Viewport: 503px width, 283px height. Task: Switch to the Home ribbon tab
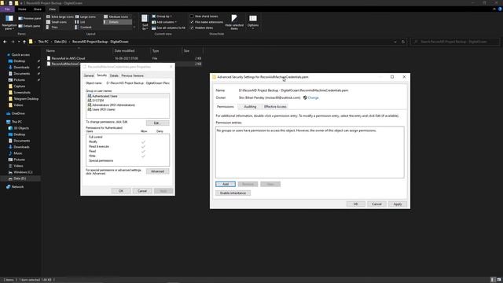[22, 9]
